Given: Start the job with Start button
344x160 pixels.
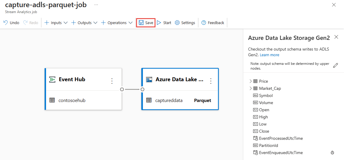Looking at the screenshot, I should coord(164,23).
